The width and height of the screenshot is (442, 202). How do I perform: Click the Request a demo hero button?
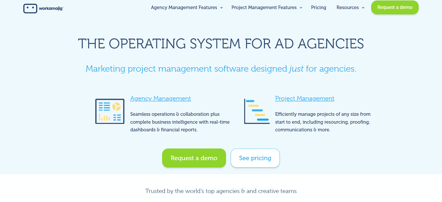pyautogui.click(x=194, y=158)
